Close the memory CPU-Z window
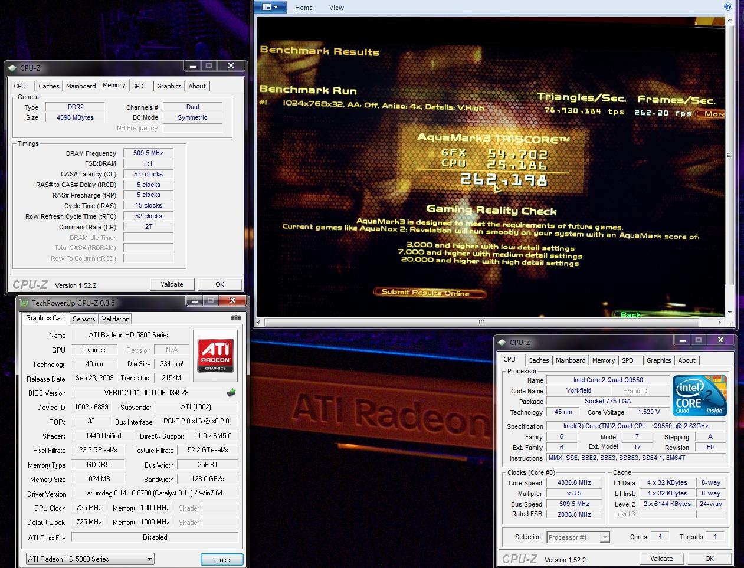The width and height of the screenshot is (744, 568). 231,65
